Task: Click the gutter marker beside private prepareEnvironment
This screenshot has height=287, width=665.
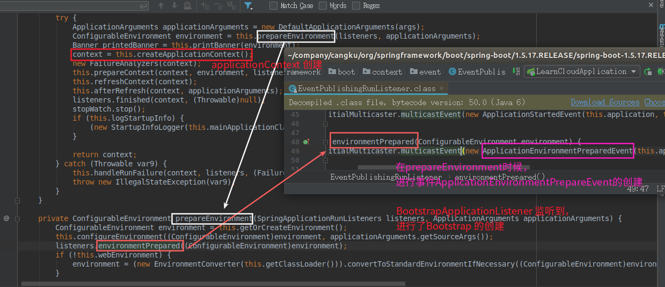Action: [x=6, y=218]
